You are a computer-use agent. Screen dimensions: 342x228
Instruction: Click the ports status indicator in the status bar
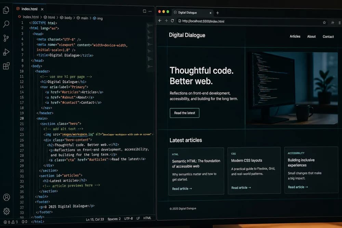24,222
